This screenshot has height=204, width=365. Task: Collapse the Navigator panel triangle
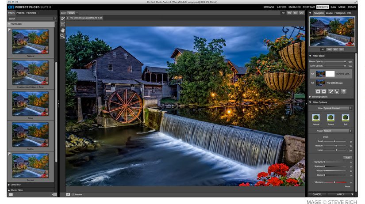coord(310,13)
